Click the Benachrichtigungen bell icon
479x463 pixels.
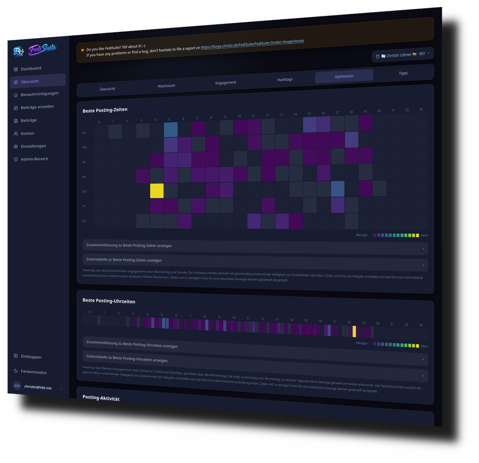click(x=16, y=95)
